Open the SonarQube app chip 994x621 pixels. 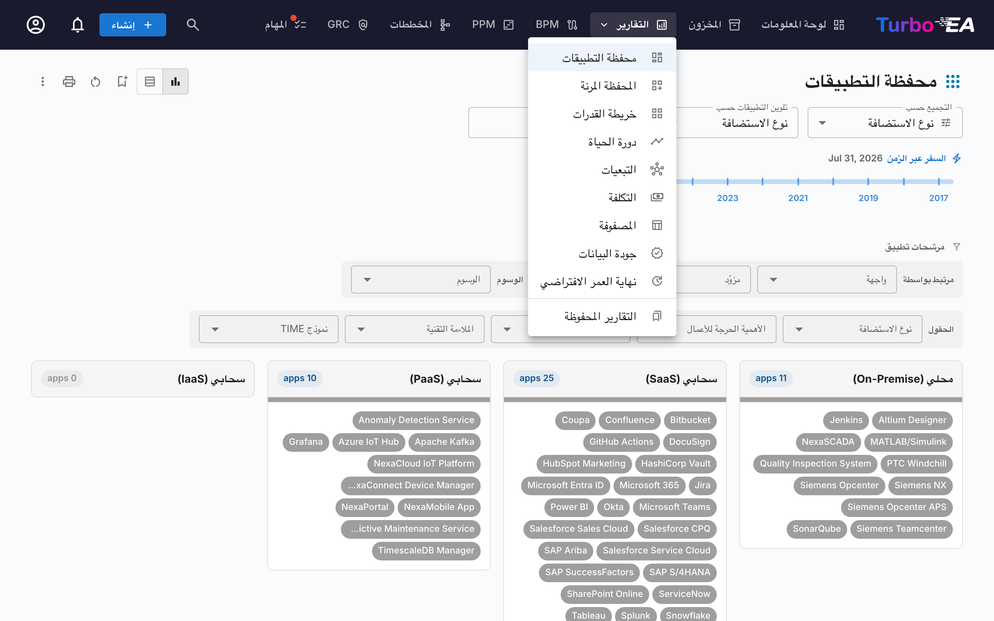tap(817, 529)
